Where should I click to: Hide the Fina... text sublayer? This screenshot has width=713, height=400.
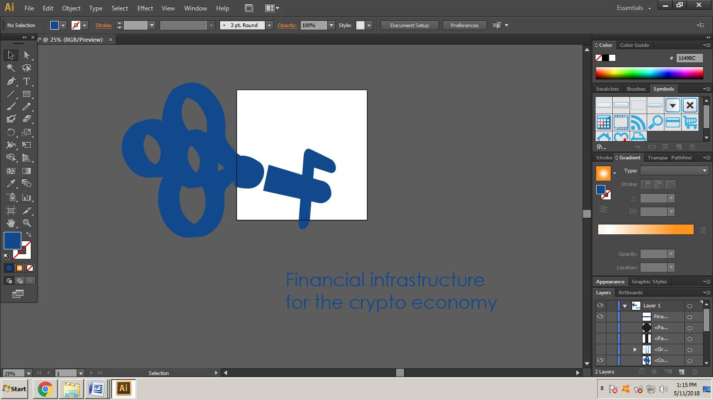tap(600, 317)
